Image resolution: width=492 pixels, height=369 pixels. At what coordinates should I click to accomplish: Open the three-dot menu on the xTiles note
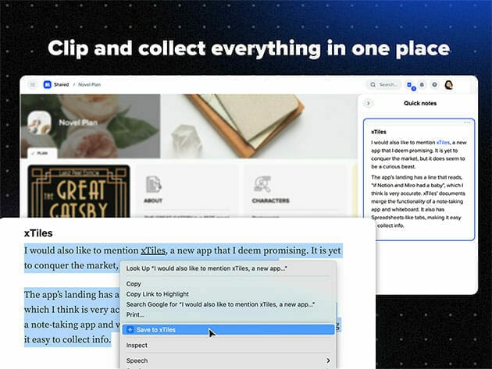pyautogui.click(x=468, y=122)
